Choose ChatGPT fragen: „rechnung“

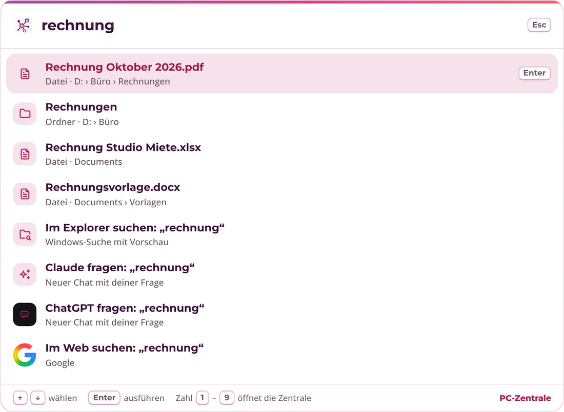pyautogui.click(x=282, y=315)
